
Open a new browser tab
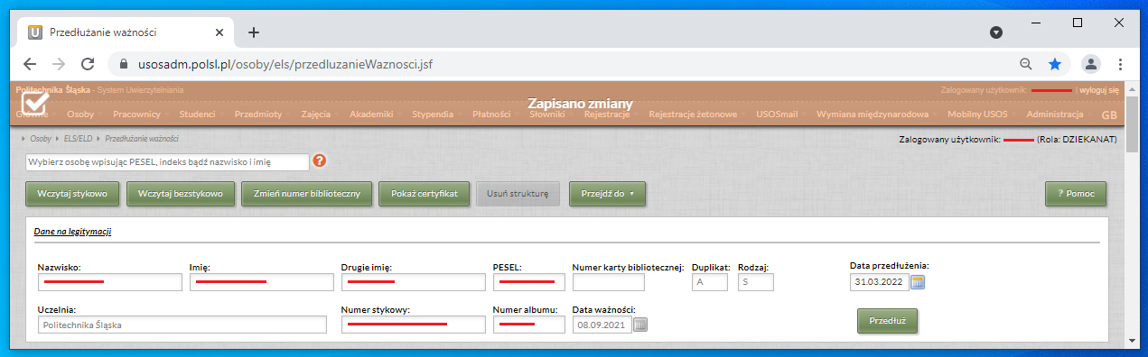(254, 32)
